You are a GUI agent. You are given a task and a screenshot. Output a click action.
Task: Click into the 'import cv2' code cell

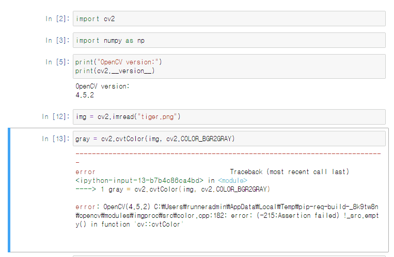coord(229,19)
